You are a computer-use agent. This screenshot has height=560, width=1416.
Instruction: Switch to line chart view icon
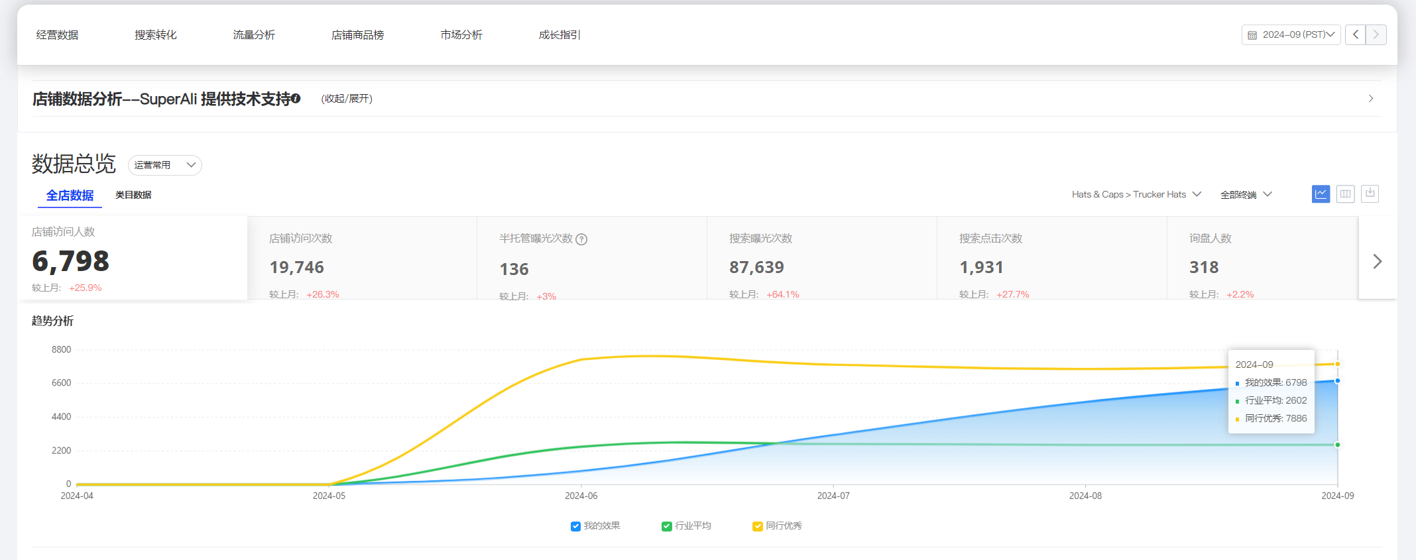coord(1321,194)
